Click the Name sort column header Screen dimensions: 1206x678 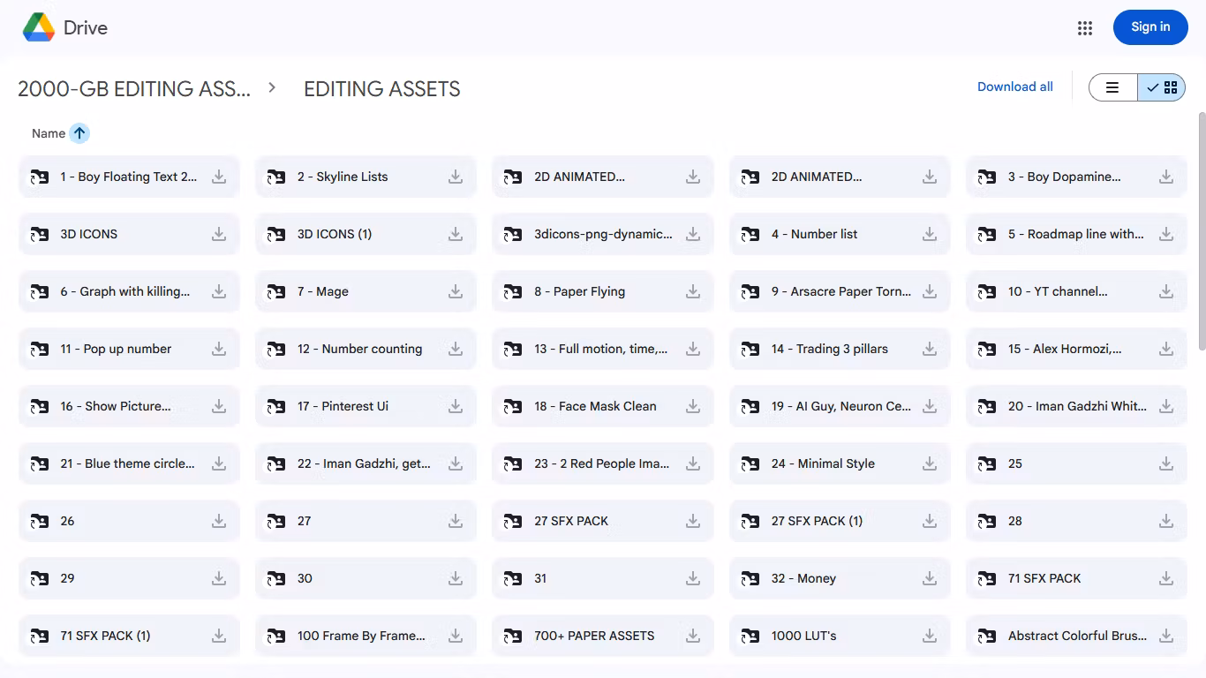[49, 133]
